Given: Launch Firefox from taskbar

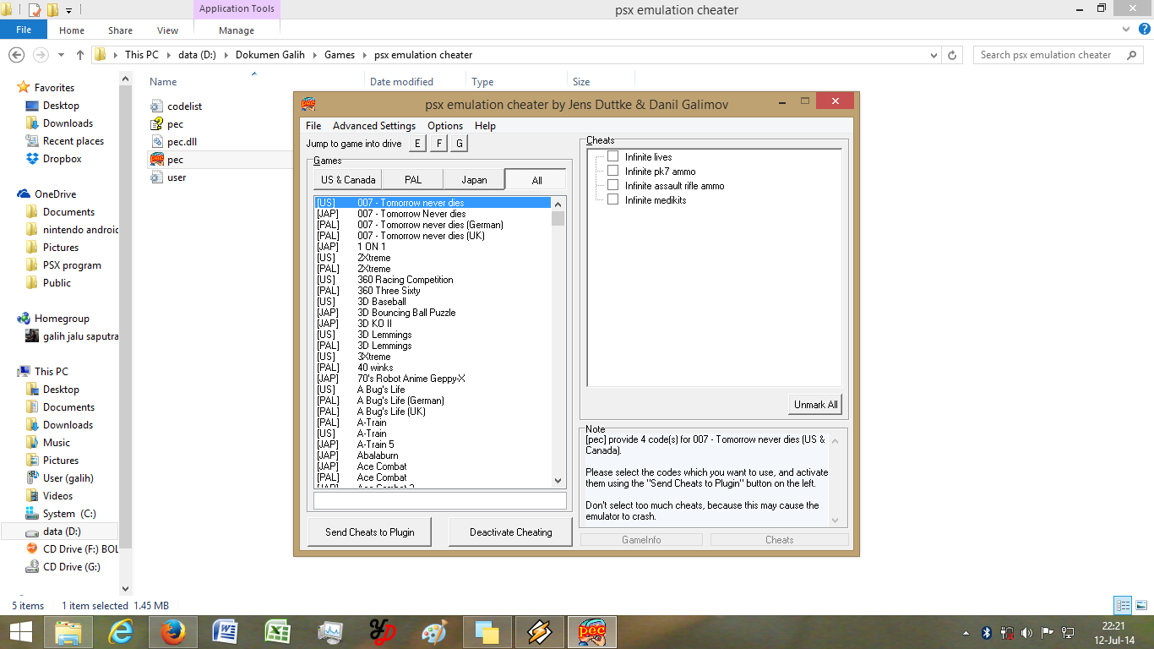Looking at the screenshot, I should pyautogui.click(x=172, y=632).
